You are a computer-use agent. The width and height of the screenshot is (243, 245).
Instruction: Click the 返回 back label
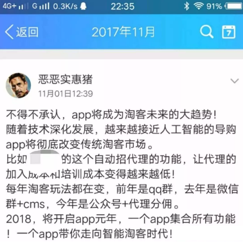coord(27,32)
